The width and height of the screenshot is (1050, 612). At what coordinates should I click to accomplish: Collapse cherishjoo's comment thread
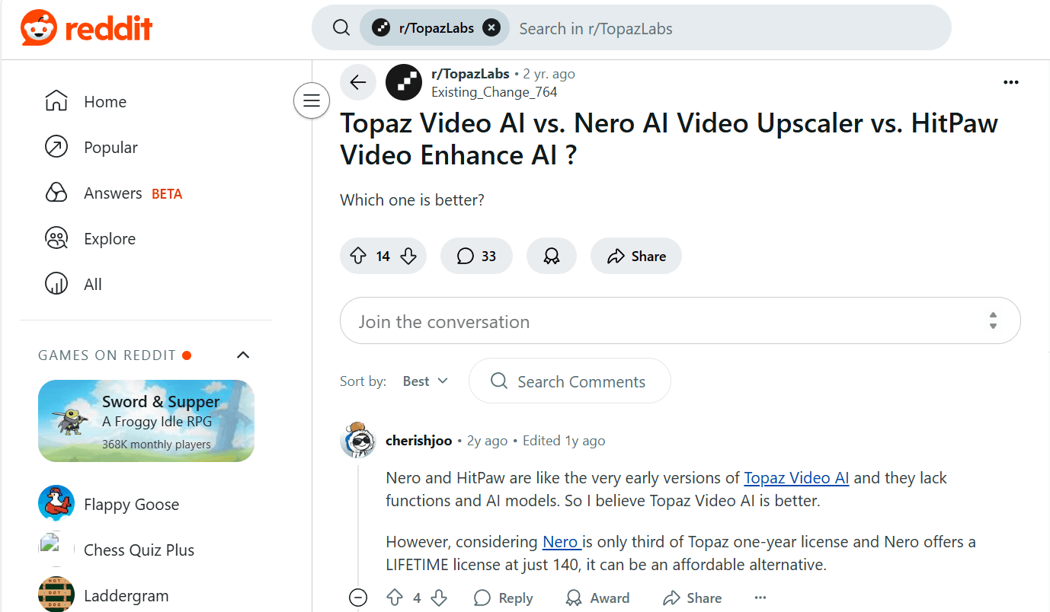(x=358, y=598)
